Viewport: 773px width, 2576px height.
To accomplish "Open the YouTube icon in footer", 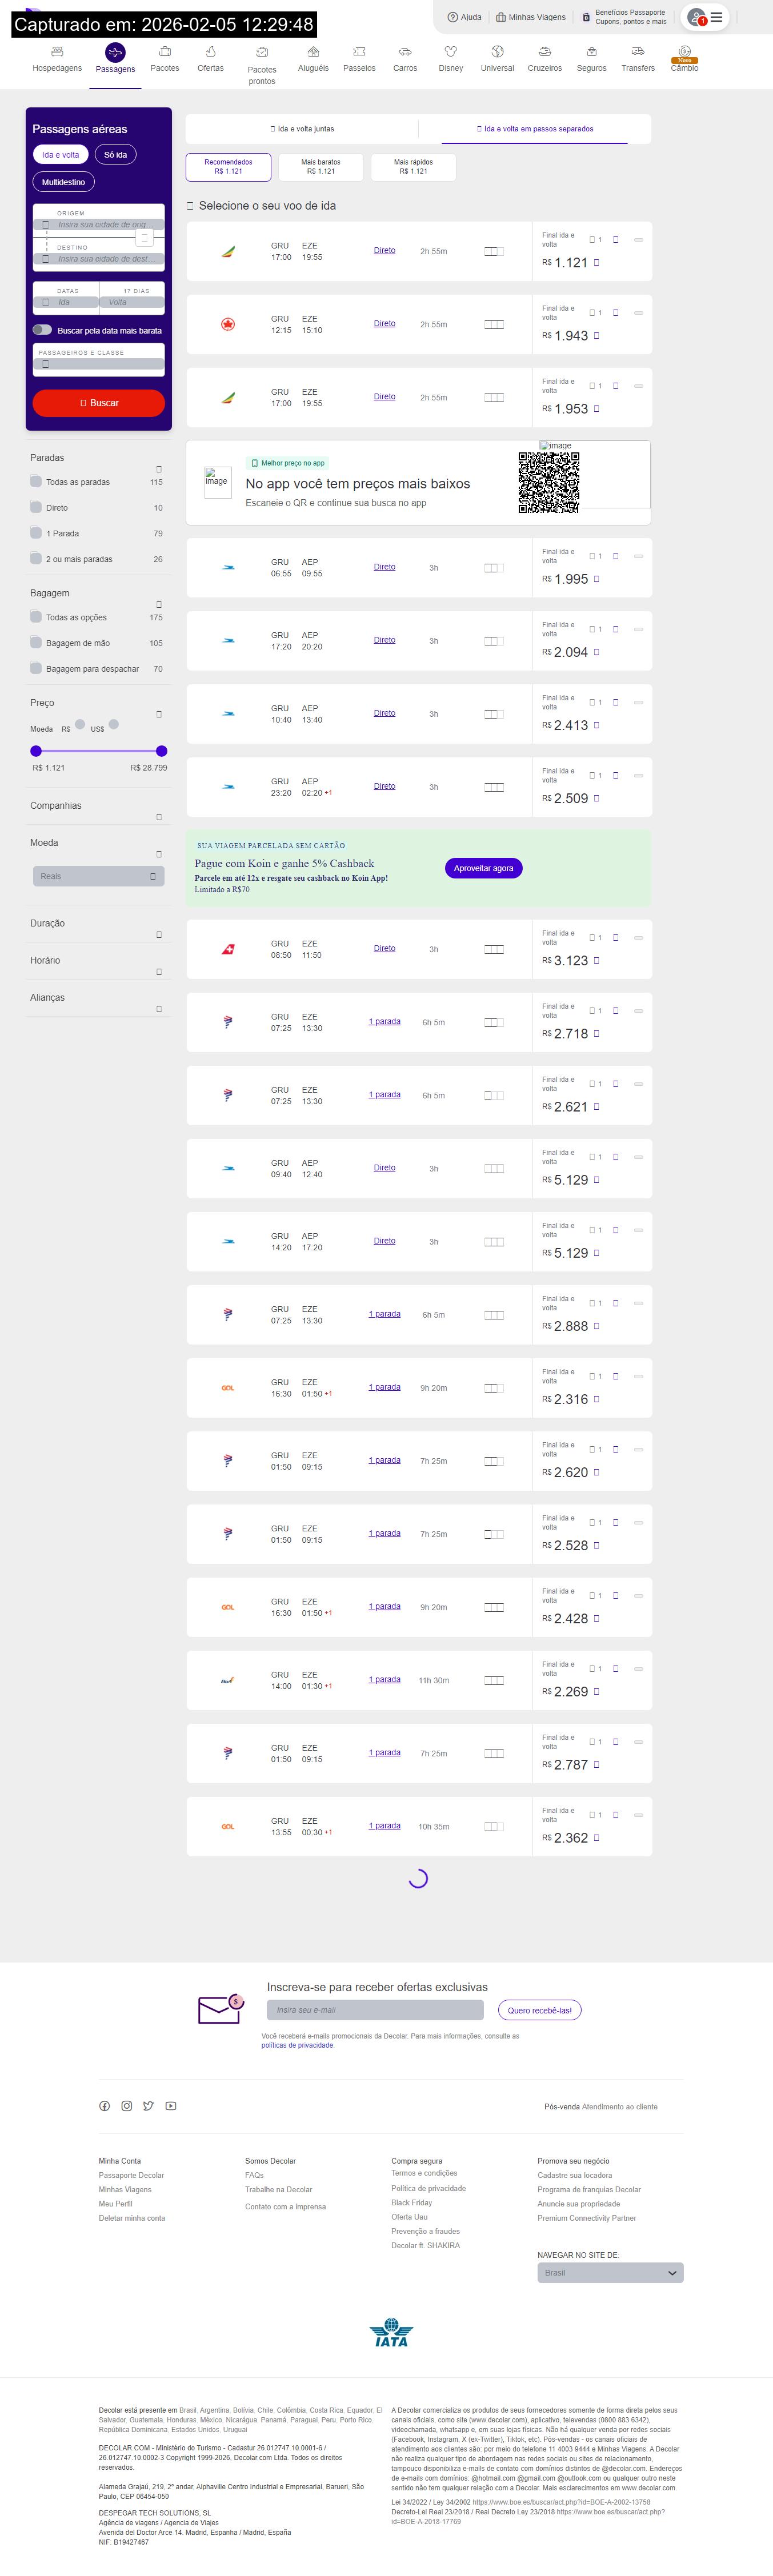I will click(x=171, y=2106).
